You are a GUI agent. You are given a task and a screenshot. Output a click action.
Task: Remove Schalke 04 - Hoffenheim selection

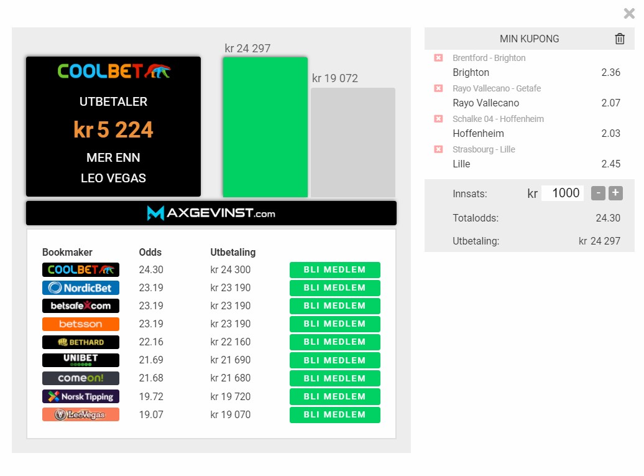click(438, 119)
